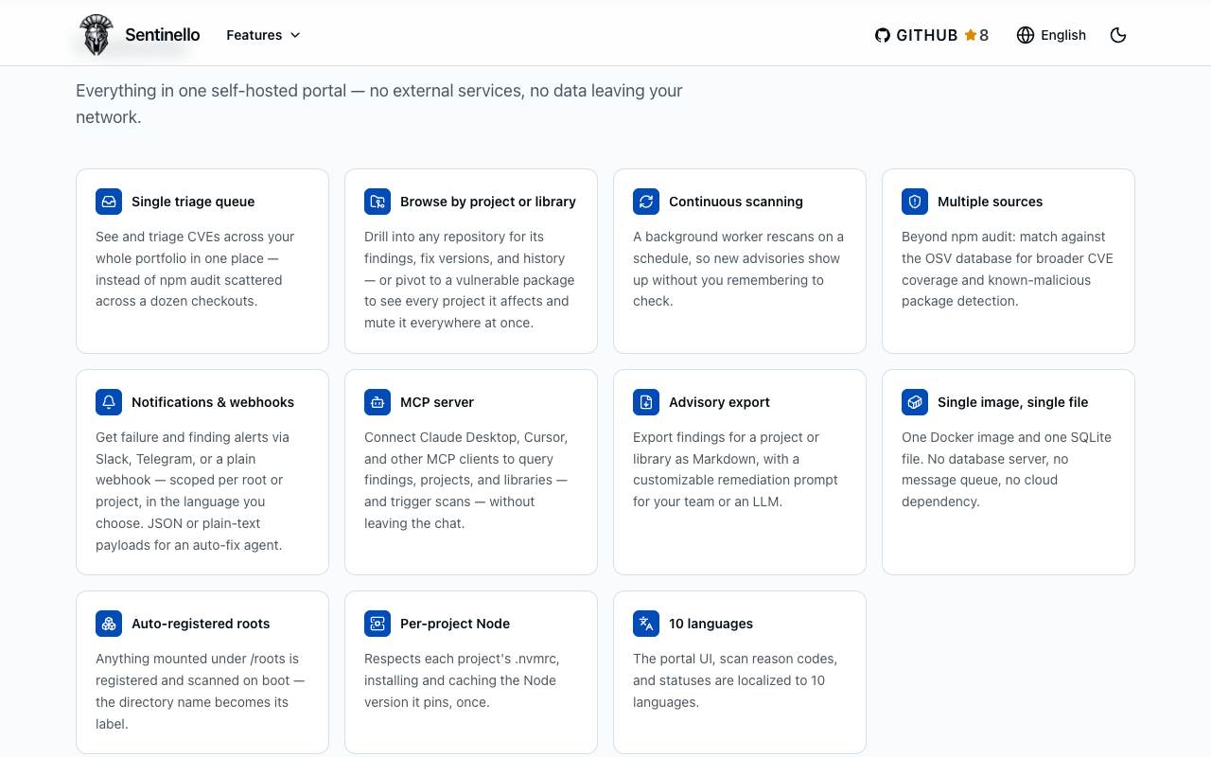Expand the Features dropdown chevron
The width and height of the screenshot is (1211, 757).
point(295,35)
